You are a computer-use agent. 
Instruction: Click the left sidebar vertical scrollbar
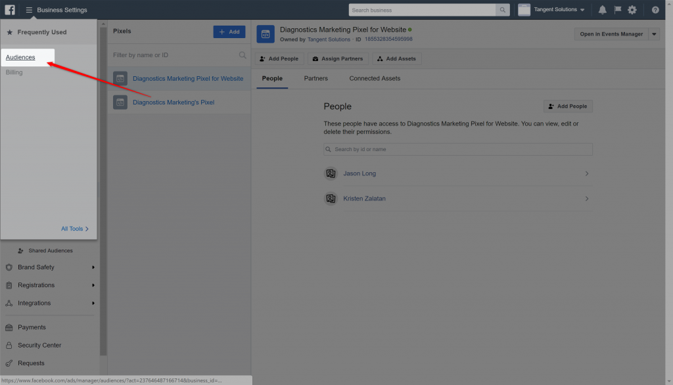click(103, 191)
